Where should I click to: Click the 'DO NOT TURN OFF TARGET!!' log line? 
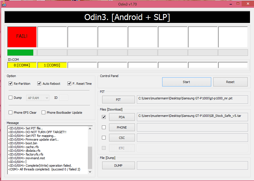pos(37,132)
